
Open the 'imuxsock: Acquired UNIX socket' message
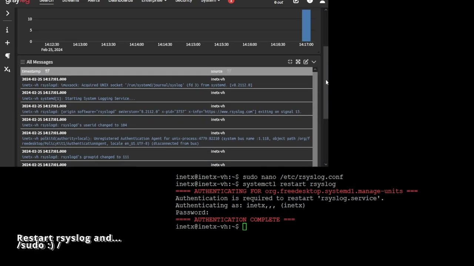[137, 85]
